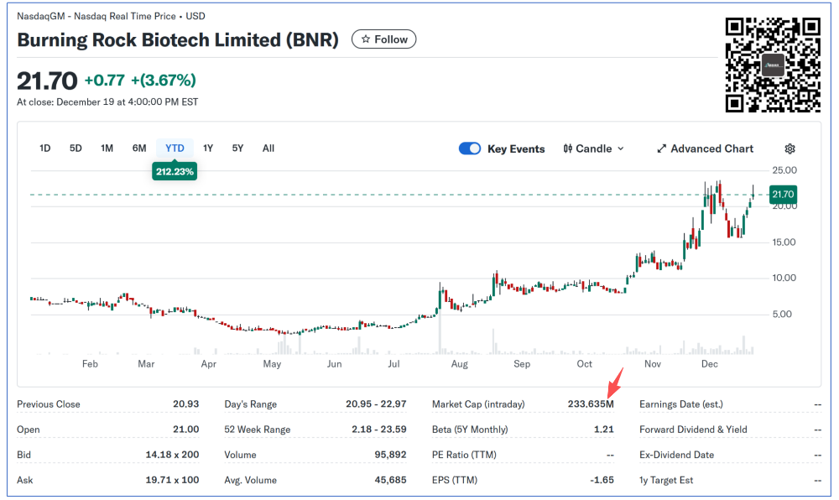This screenshot has height=500, width=839.
Task: Switch chart to 6M range
Action: click(x=139, y=148)
